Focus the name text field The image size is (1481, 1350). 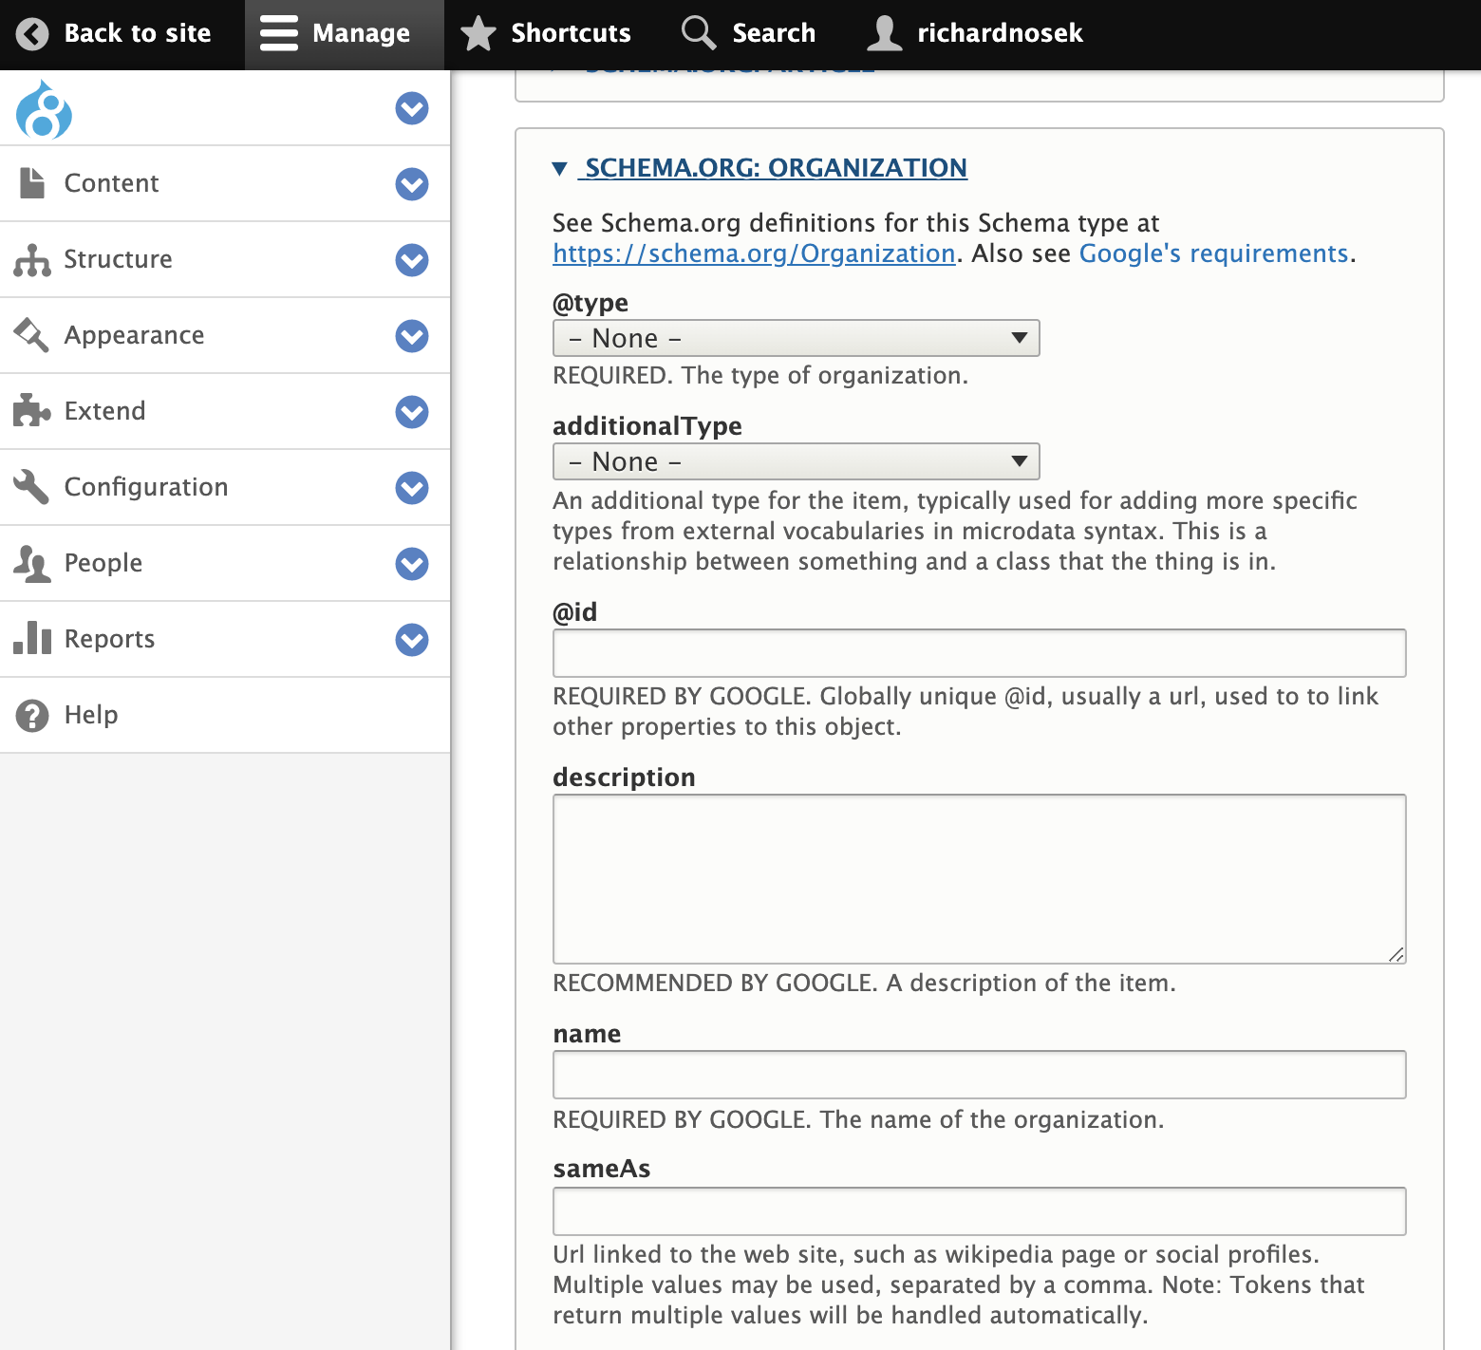979,1075
